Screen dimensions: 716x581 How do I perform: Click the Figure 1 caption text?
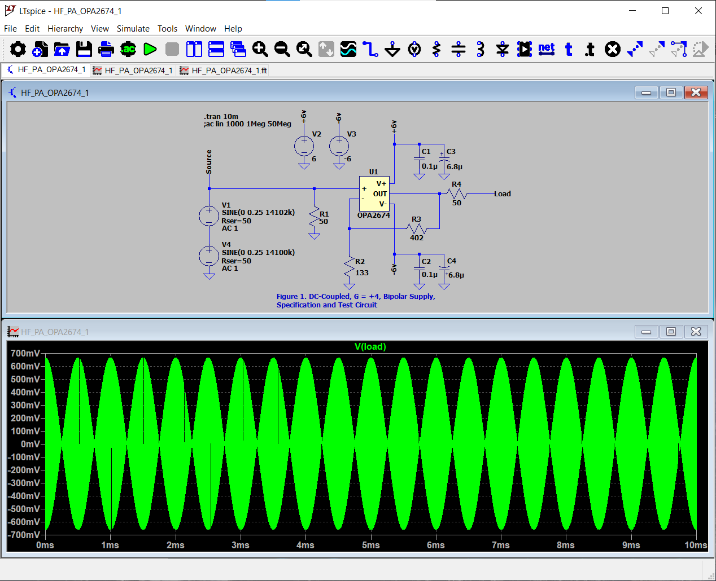(356, 301)
